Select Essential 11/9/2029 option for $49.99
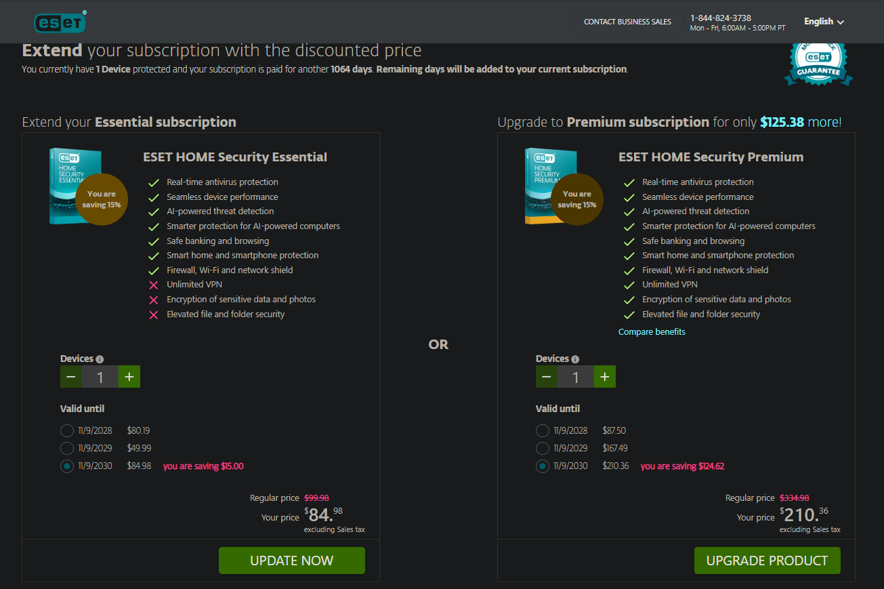 click(67, 448)
